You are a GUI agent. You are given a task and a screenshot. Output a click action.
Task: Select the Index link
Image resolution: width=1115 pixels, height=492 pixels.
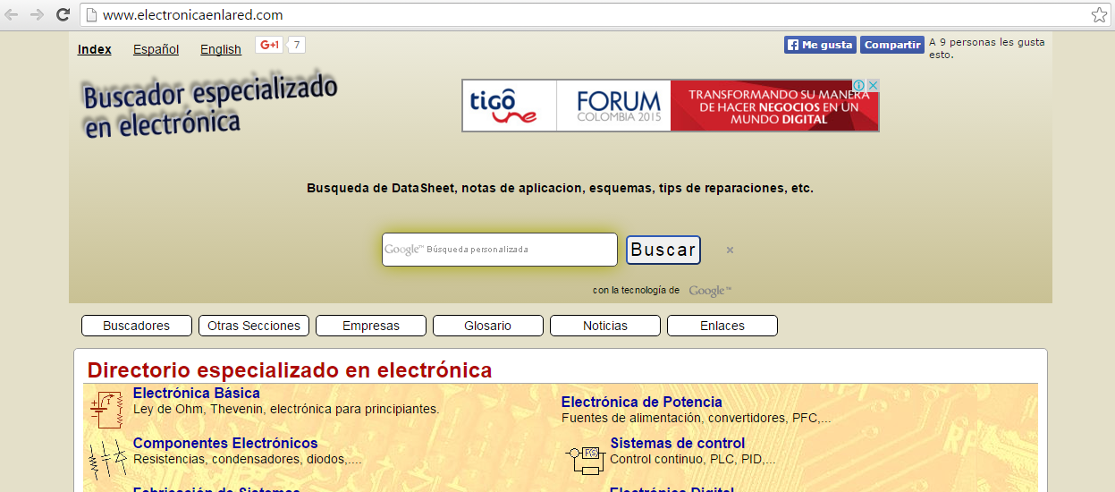click(x=95, y=49)
